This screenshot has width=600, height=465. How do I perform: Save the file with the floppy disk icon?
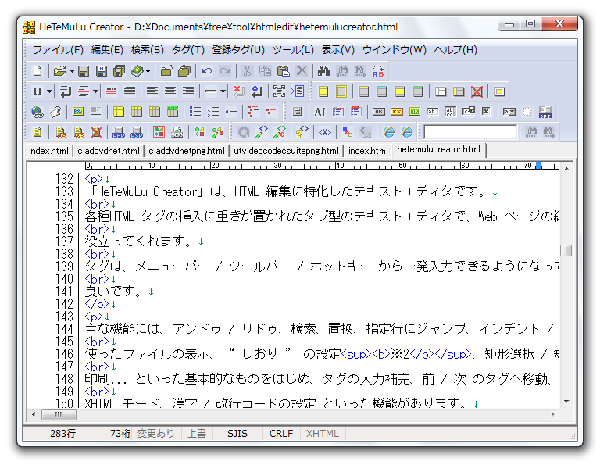[x=84, y=71]
